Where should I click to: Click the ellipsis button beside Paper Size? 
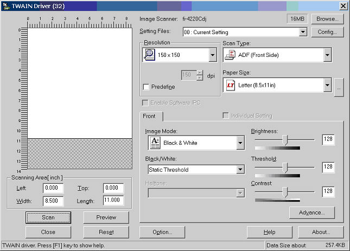pyautogui.click(x=339, y=87)
